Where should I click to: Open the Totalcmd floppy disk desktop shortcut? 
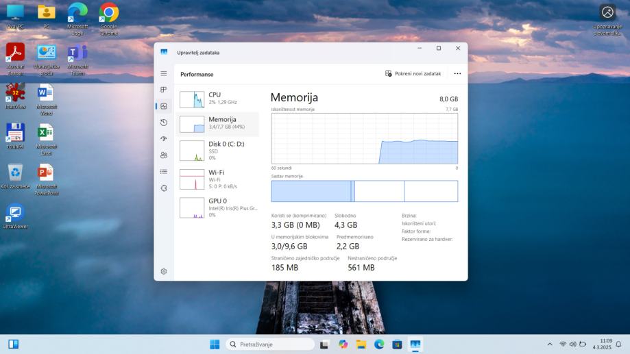[x=15, y=136]
